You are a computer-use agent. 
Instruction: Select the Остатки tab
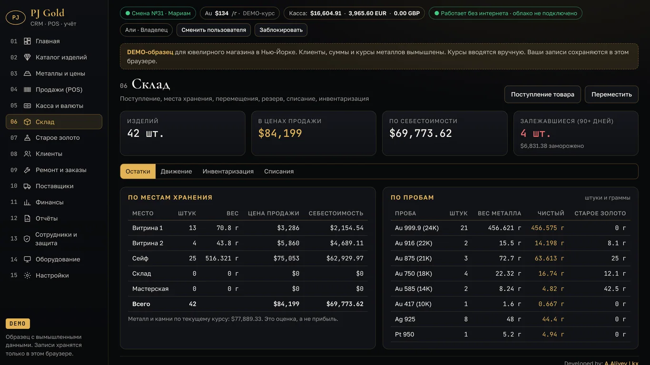point(138,172)
